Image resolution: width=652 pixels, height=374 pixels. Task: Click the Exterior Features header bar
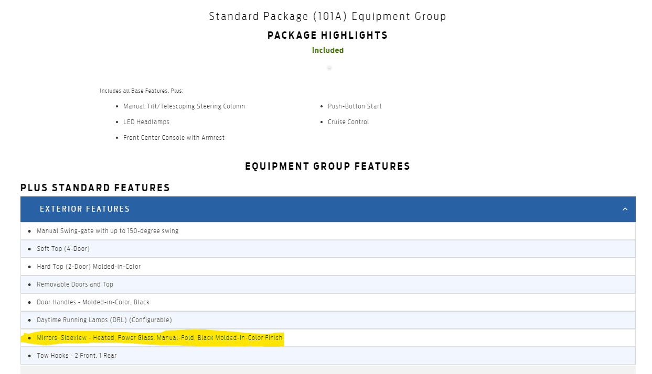[328, 209]
